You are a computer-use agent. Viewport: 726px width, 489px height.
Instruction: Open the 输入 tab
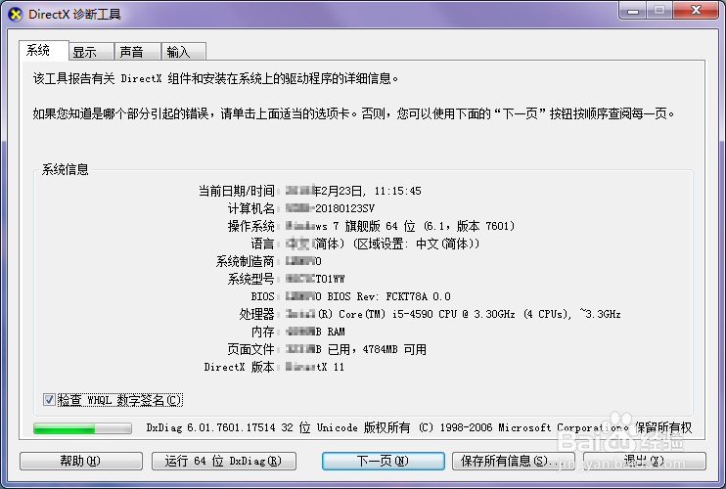183,52
